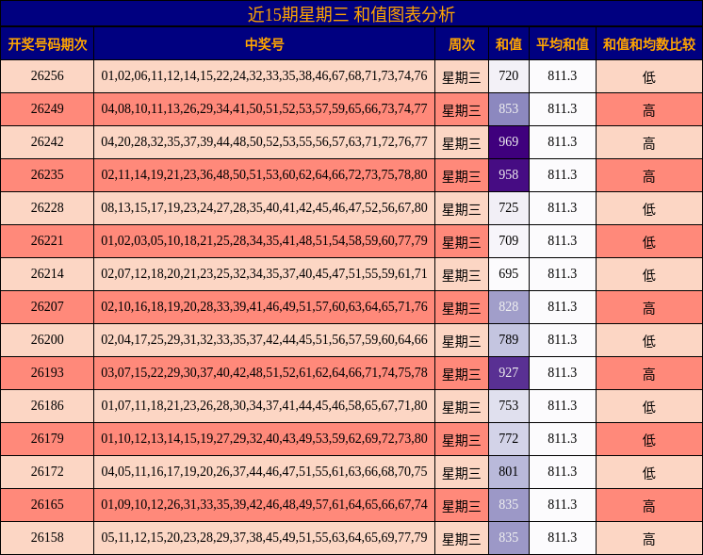Click the sum value 835 in row 26165

(x=509, y=504)
